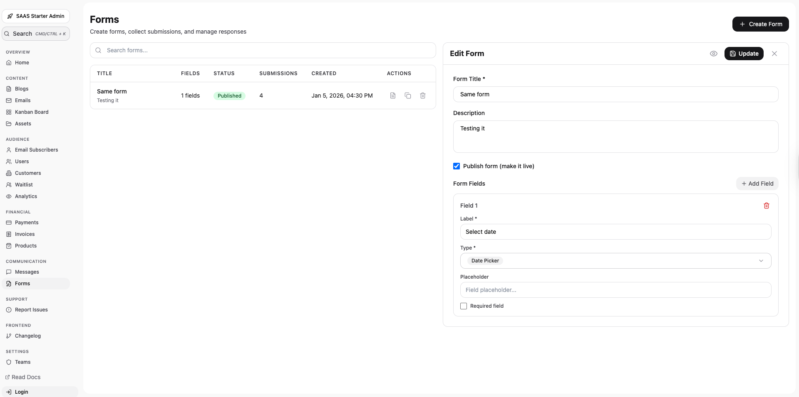Screen dimensions: 799x397
Task: Click the Customers building icon
Action: click(x=9, y=173)
